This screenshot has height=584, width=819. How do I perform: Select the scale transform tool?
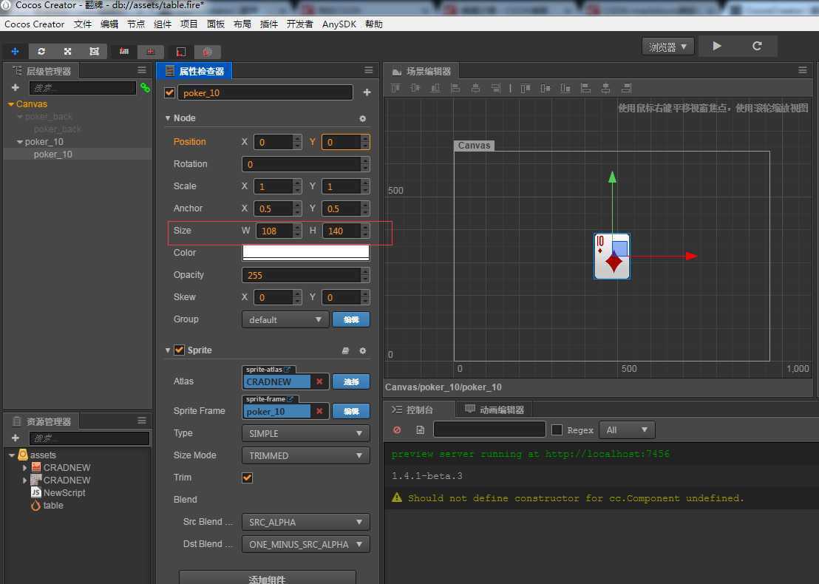point(68,52)
